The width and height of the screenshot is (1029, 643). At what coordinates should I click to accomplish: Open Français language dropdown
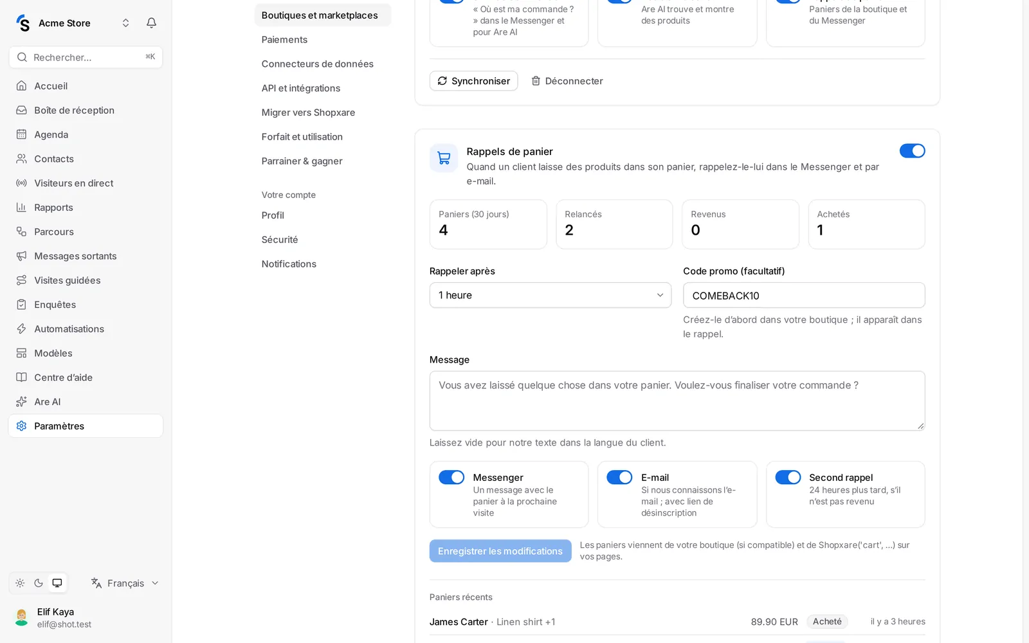(x=124, y=583)
